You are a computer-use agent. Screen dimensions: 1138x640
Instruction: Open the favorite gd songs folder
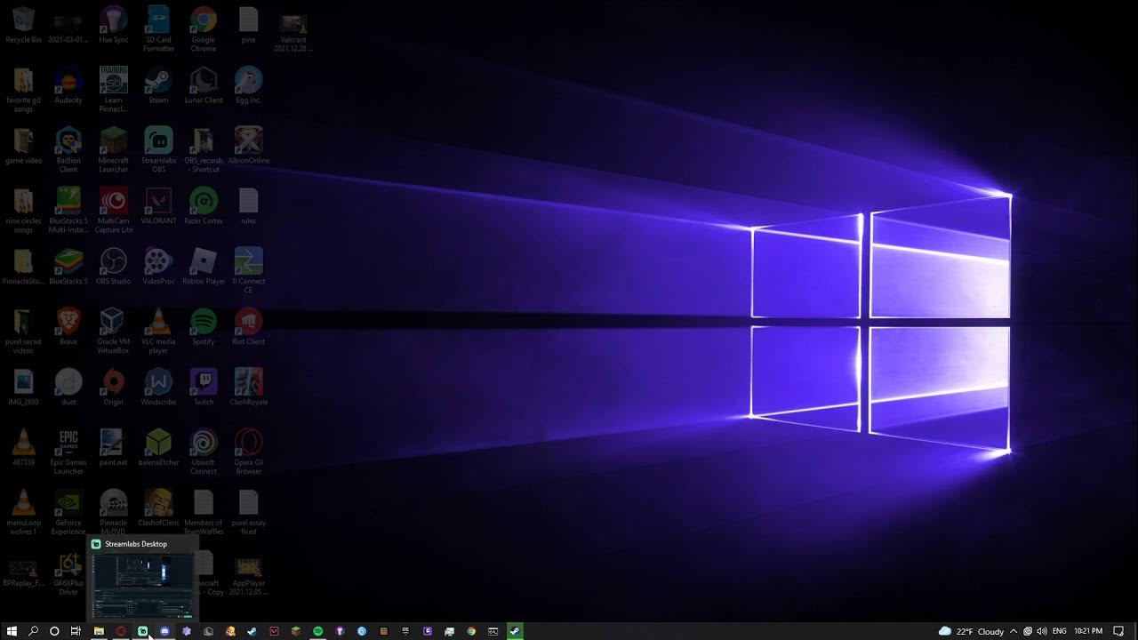pos(23,90)
